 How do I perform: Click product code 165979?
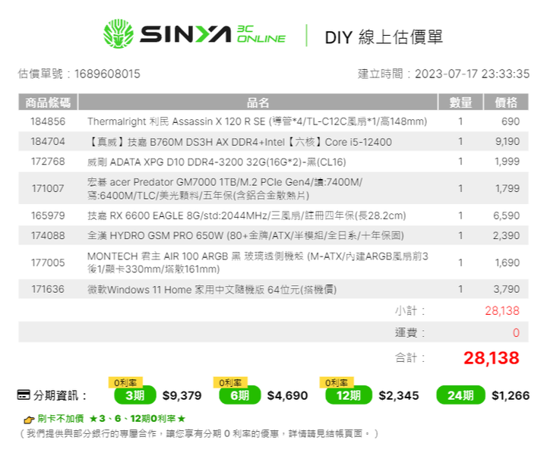[48, 215]
